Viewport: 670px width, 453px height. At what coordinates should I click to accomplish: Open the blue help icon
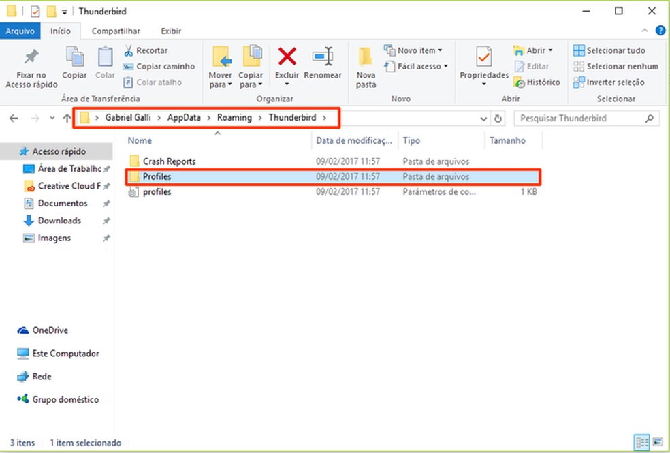[x=660, y=31]
